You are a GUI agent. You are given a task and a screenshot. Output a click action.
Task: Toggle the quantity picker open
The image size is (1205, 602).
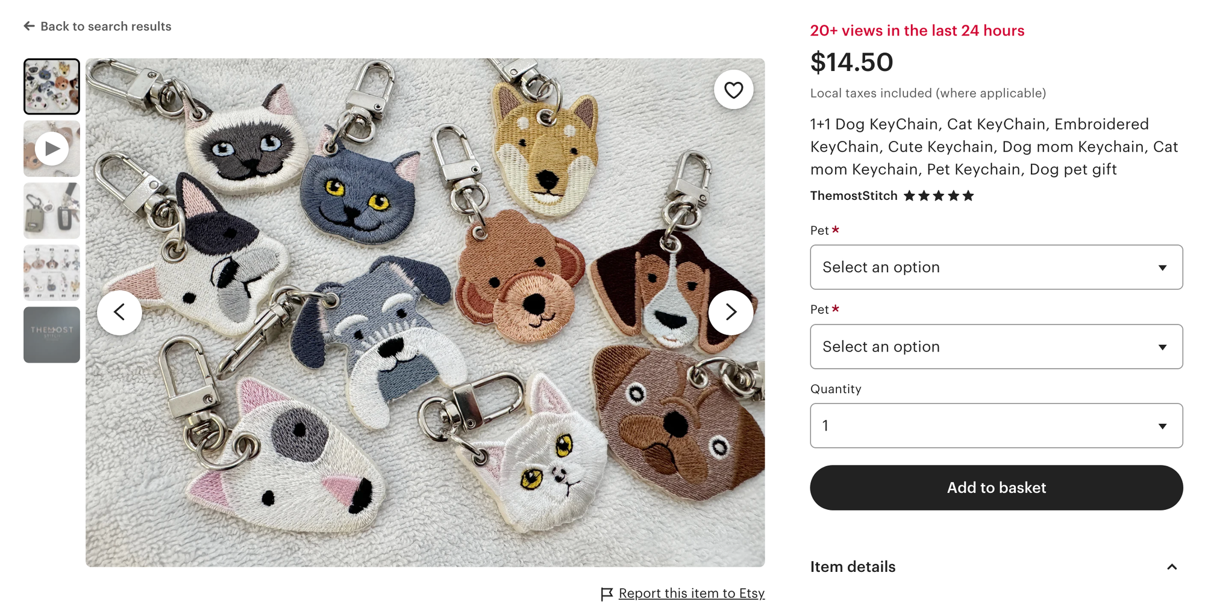[x=1163, y=426]
